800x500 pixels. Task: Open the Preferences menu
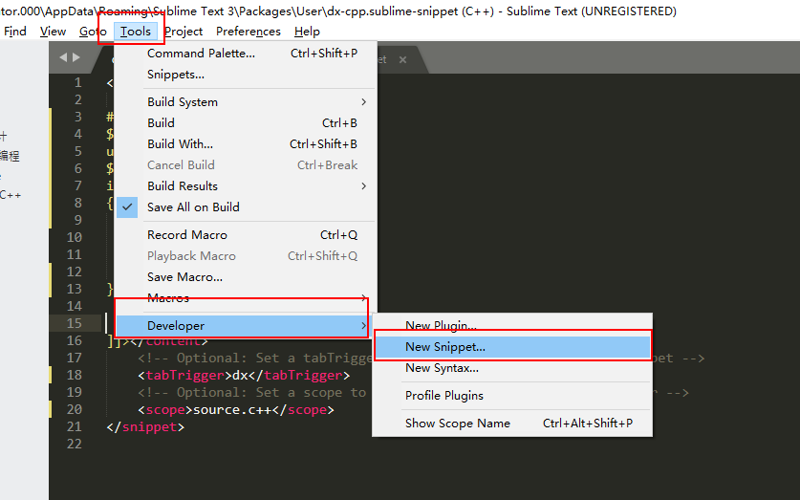(248, 32)
